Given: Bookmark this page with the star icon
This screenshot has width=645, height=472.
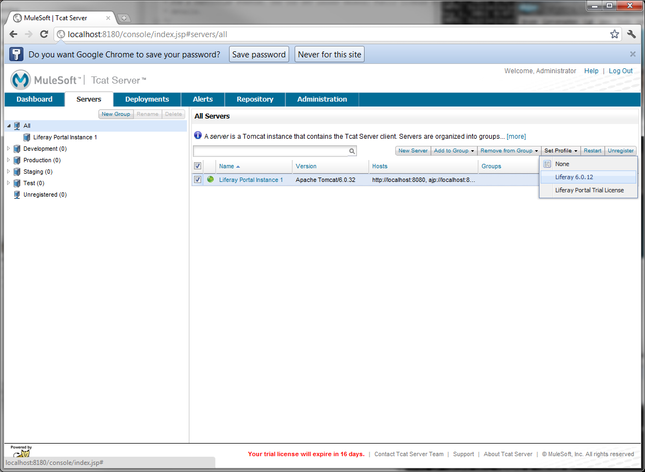Looking at the screenshot, I should point(614,34).
